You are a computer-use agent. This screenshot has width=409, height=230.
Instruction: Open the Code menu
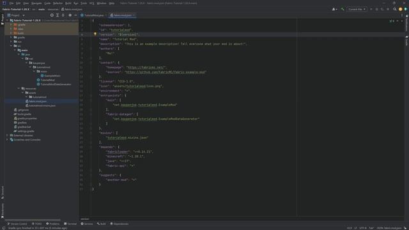click(47, 3)
